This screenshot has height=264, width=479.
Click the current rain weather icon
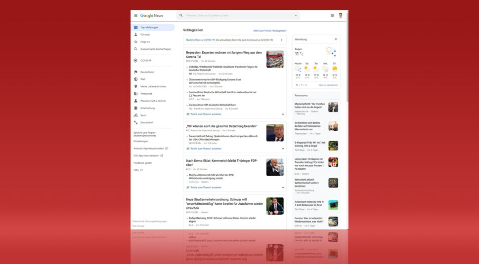[331, 51]
